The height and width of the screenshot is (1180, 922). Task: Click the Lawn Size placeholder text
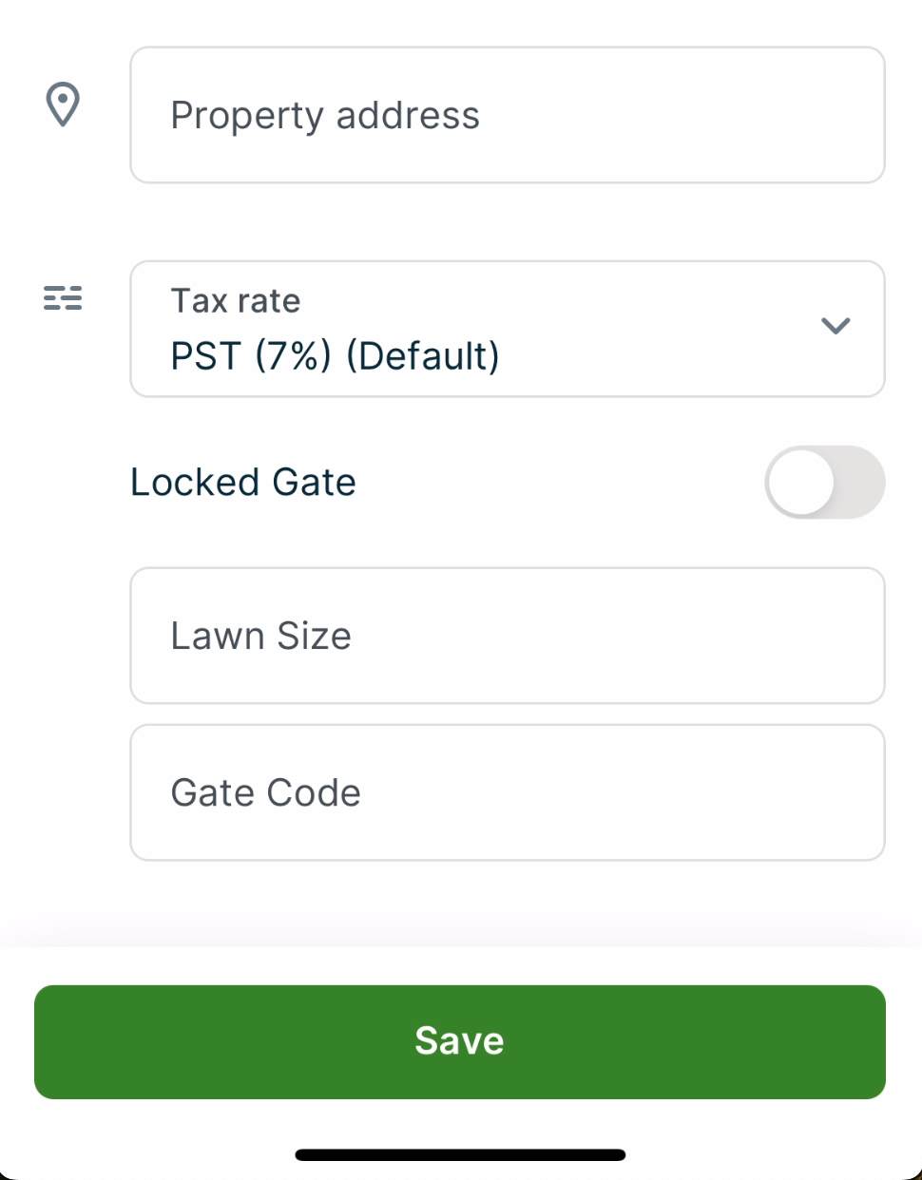click(x=260, y=636)
